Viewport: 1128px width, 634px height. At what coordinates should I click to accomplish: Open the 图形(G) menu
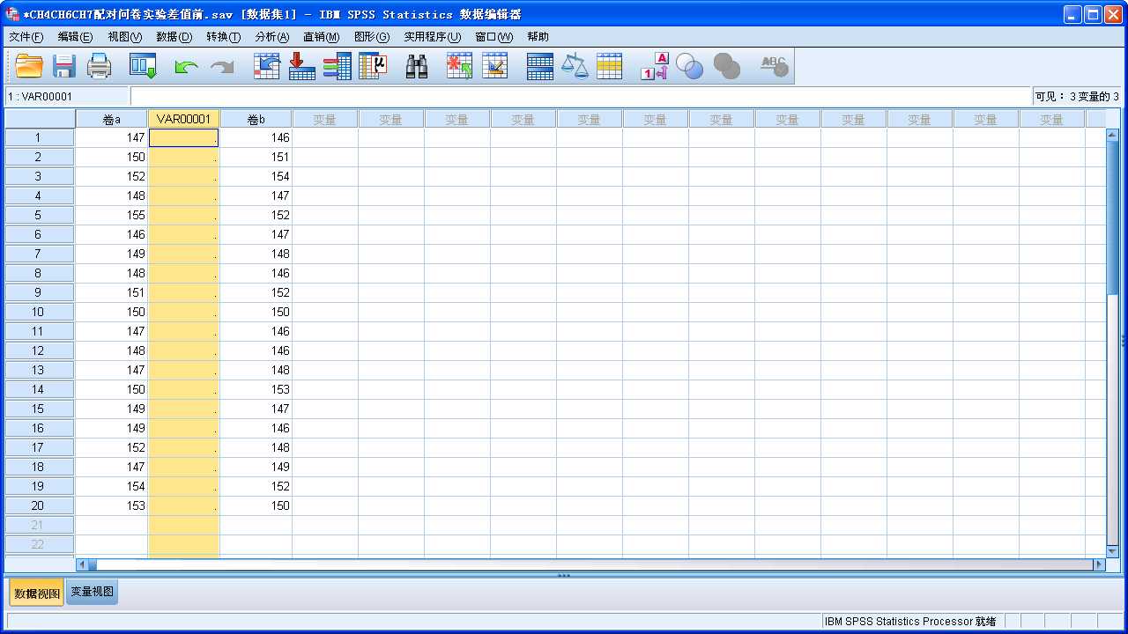click(371, 37)
